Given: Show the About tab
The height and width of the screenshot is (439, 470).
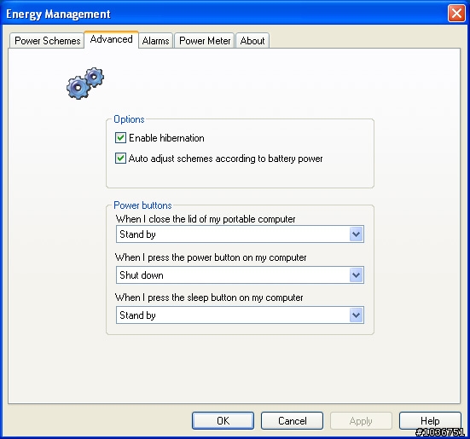Looking at the screenshot, I should (x=252, y=41).
